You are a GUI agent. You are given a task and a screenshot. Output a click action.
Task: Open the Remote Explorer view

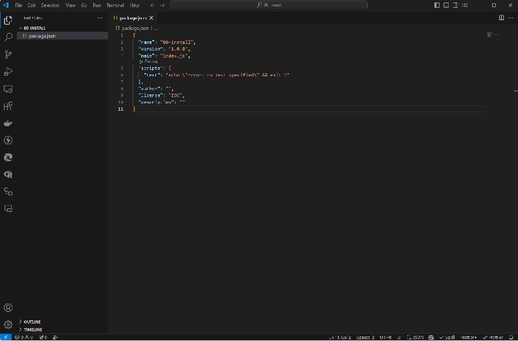tap(8, 89)
